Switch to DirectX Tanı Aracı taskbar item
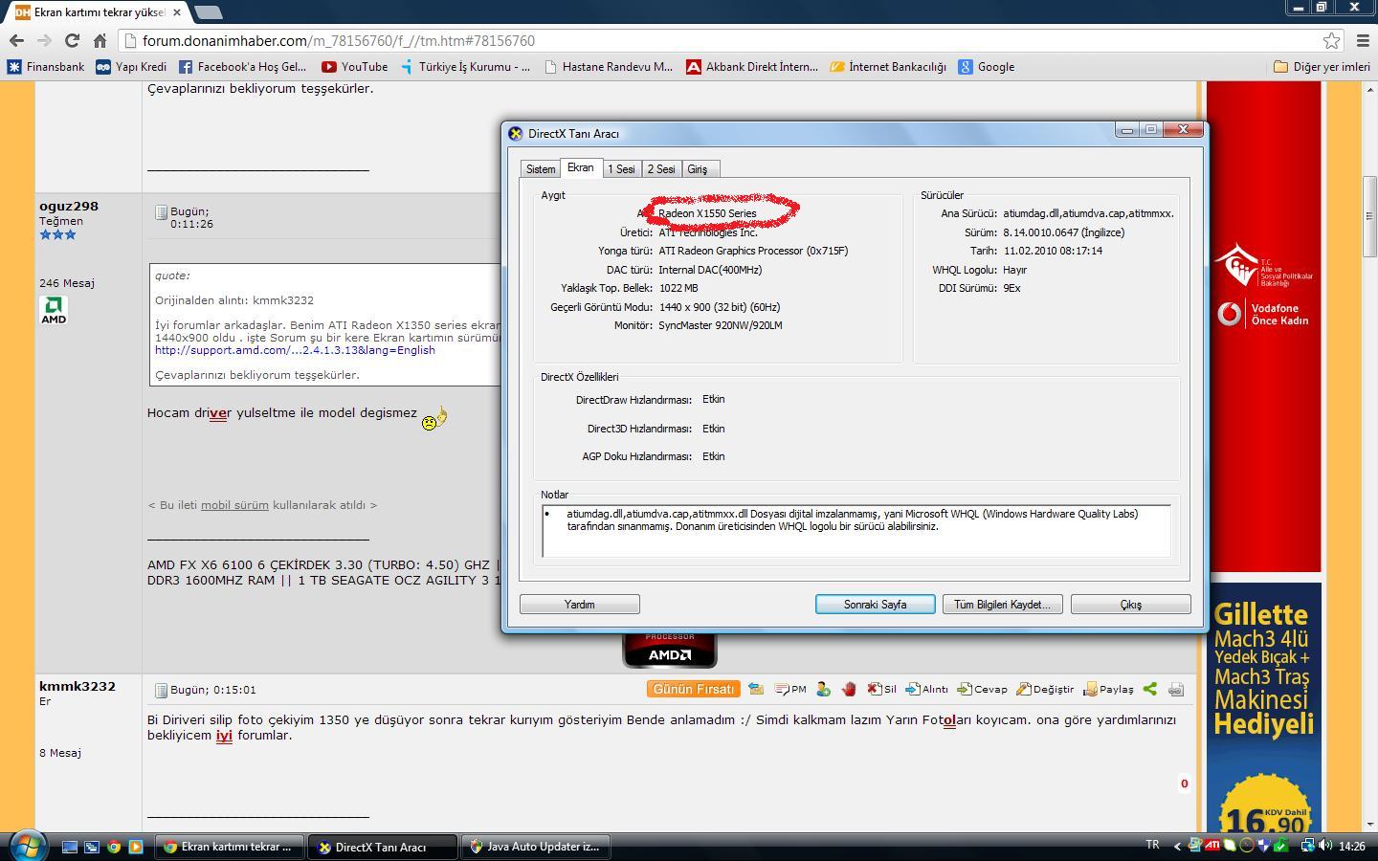The height and width of the screenshot is (861, 1378). pos(381,847)
